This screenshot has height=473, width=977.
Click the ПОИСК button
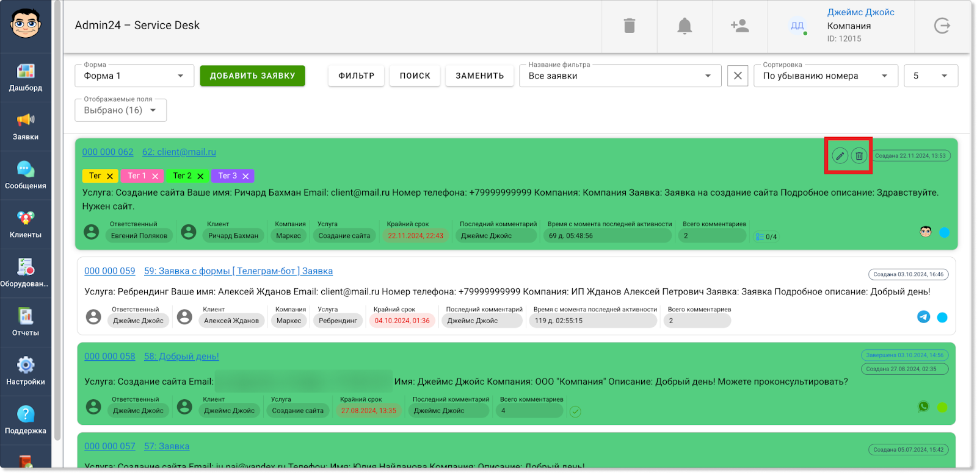point(415,76)
